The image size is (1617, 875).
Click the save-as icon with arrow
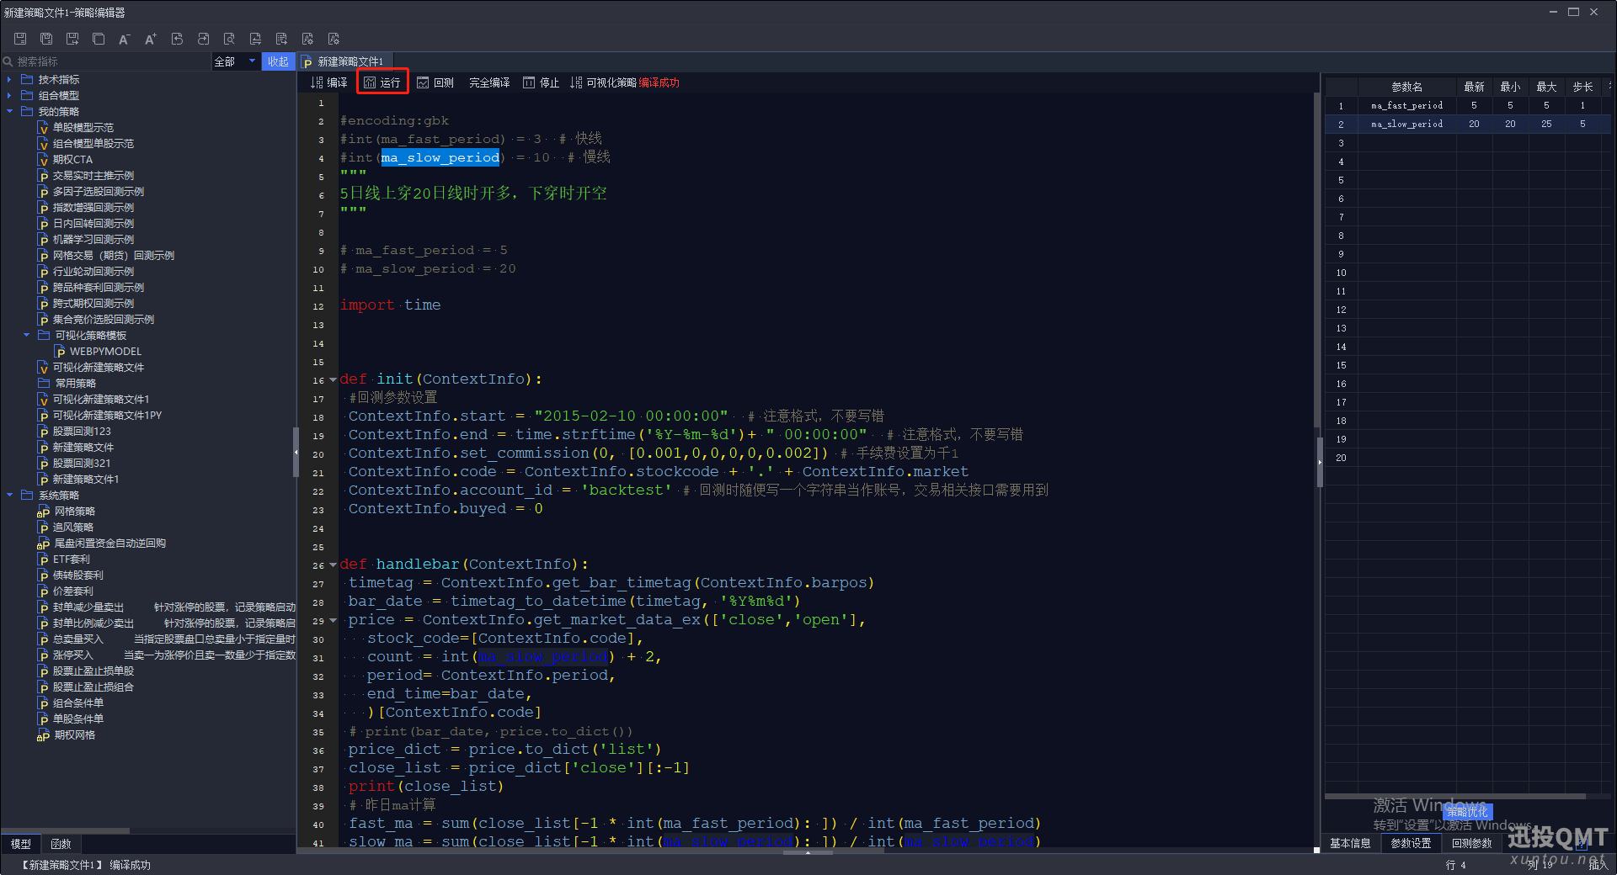click(x=72, y=39)
